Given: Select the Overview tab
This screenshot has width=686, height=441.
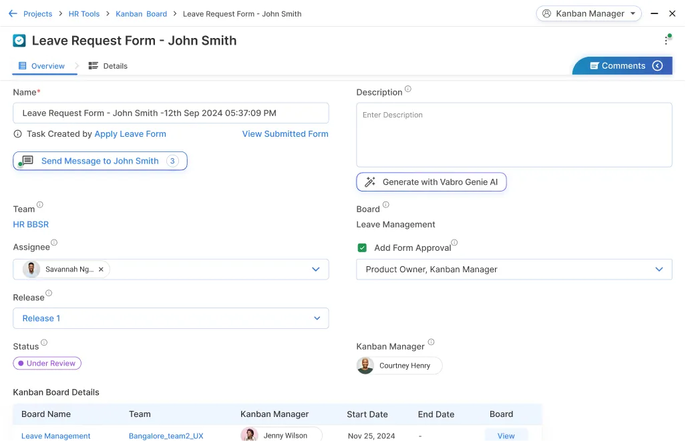Looking at the screenshot, I should (42, 66).
